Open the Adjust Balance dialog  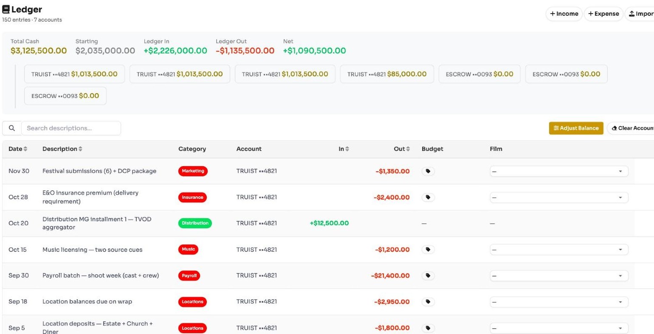pos(576,128)
